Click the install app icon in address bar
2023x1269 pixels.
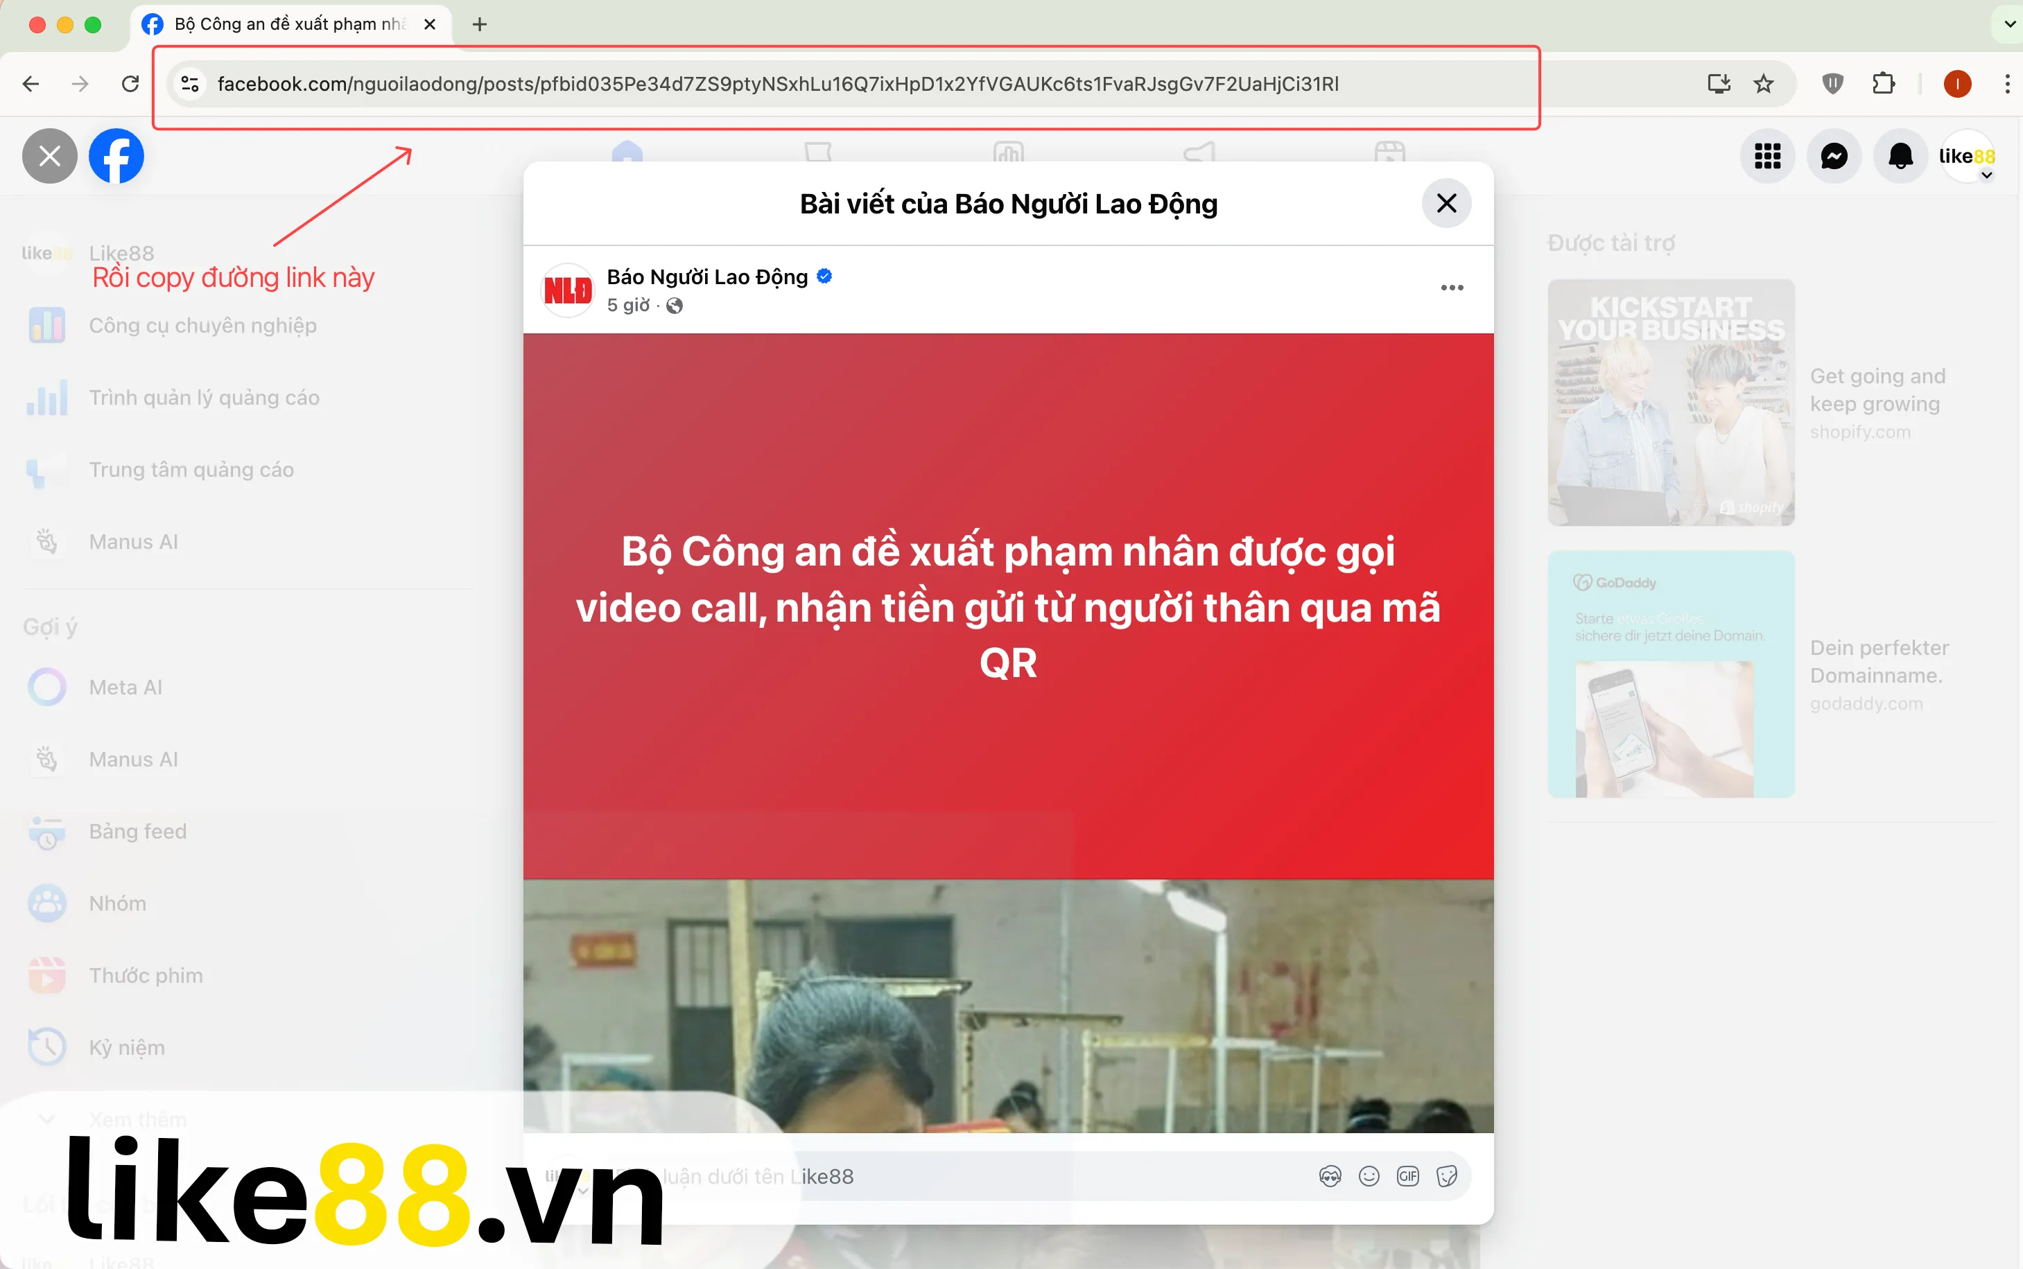click(1718, 84)
